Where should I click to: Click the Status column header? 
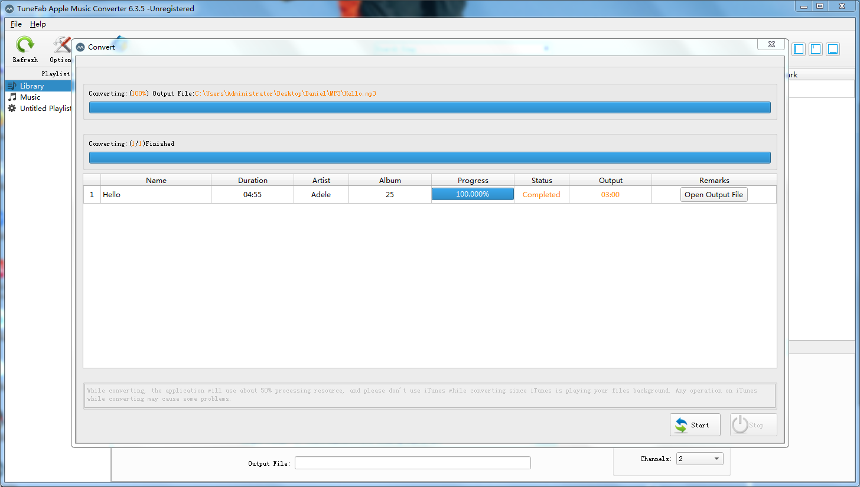click(x=542, y=180)
